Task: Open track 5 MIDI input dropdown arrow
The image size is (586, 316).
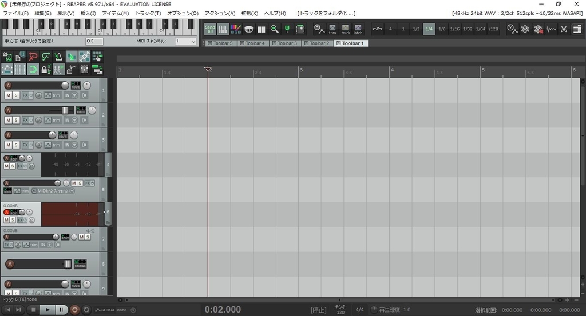Action: coord(72,191)
